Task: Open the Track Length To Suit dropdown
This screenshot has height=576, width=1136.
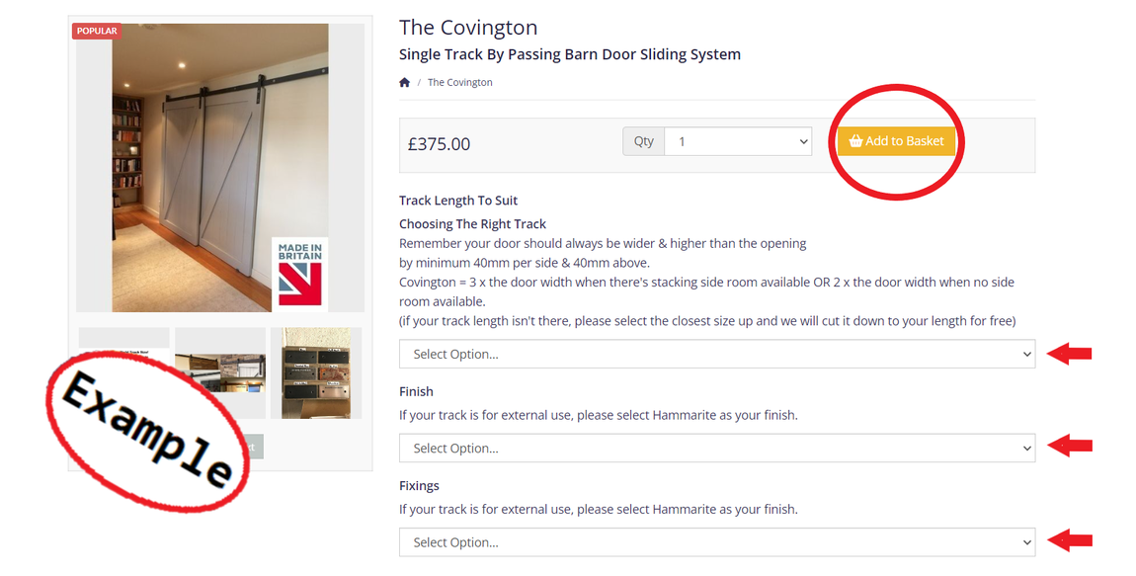Action: coord(716,353)
